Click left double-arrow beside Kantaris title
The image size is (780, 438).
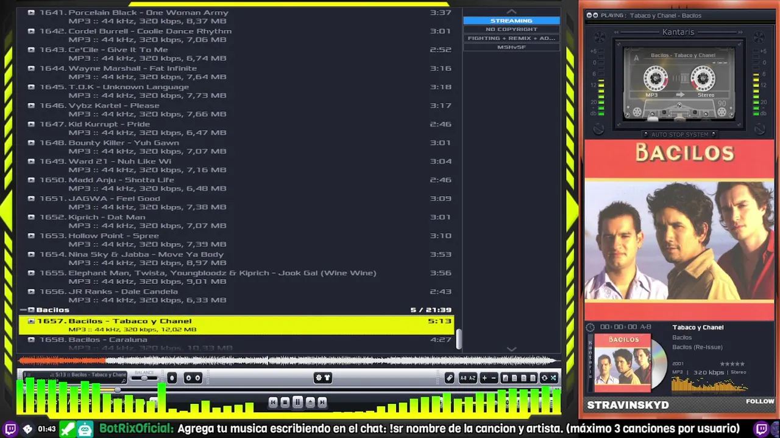616,32
